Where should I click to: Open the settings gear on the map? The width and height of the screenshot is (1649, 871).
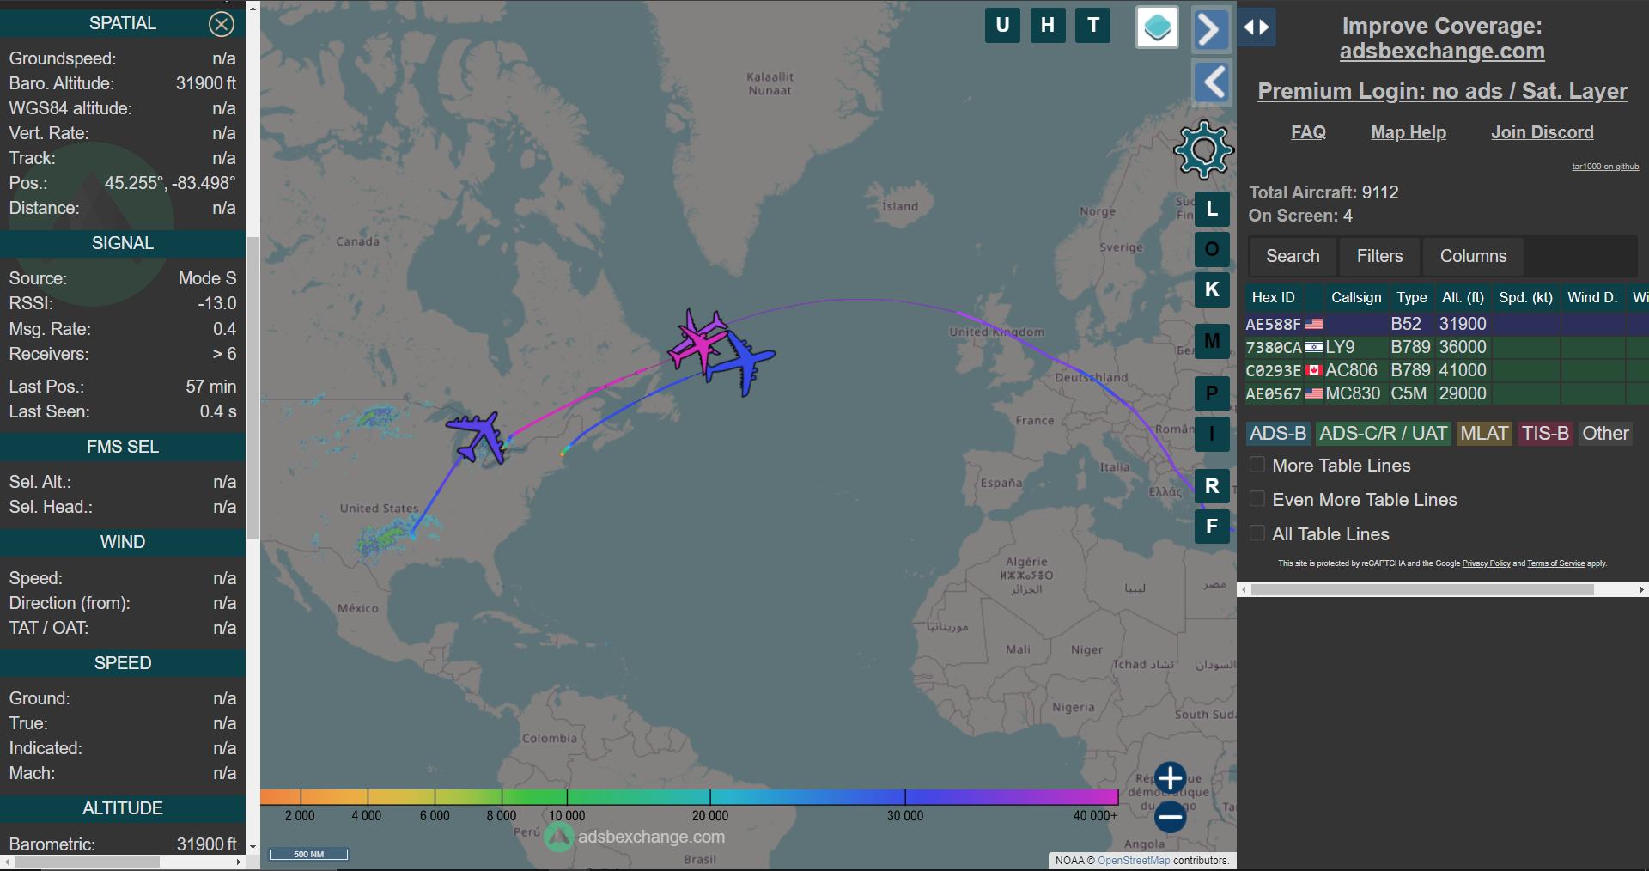click(x=1204, y=149)
